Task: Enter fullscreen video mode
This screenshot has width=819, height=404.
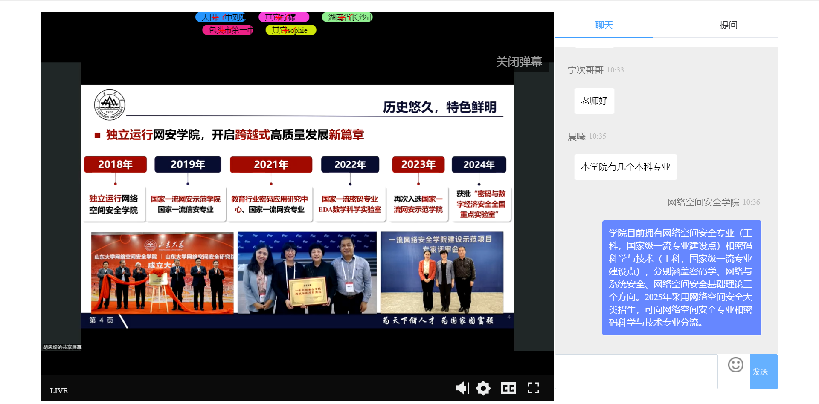Action: point(533,388)
